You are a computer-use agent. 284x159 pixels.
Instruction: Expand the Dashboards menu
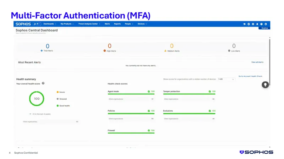(x=50, y=24)
